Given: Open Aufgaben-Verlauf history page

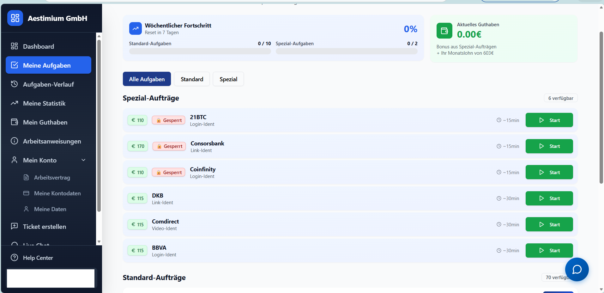Looking at the screenshot, I should (x=48, y=84).
